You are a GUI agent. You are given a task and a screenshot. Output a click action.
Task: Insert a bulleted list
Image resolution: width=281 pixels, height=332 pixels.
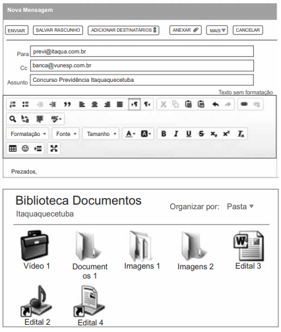[x=26, y=104]
